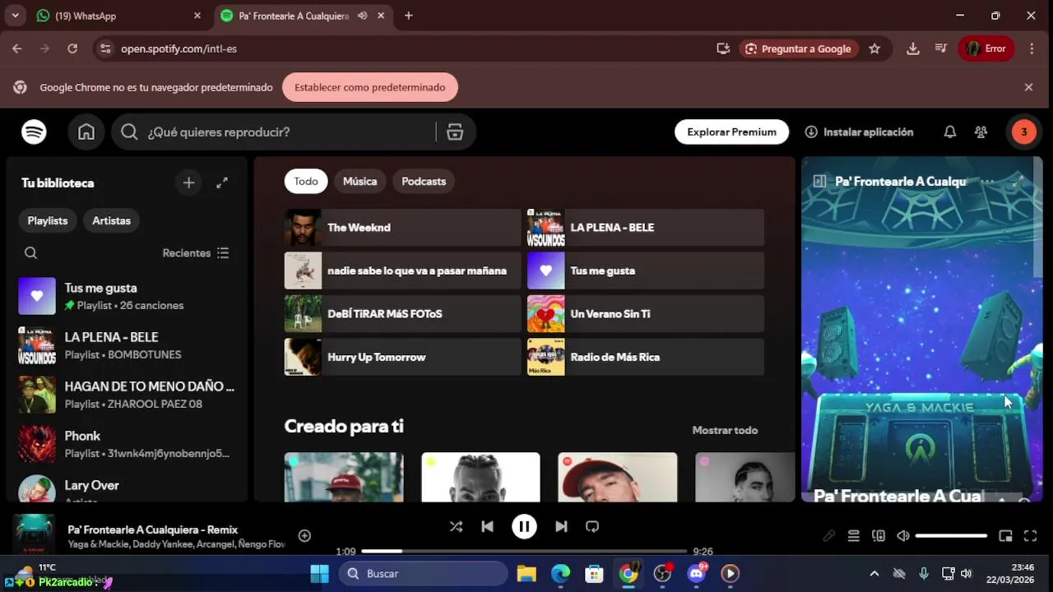1053x592 pixels.
Task: Skip to next track
Action: 561,526
